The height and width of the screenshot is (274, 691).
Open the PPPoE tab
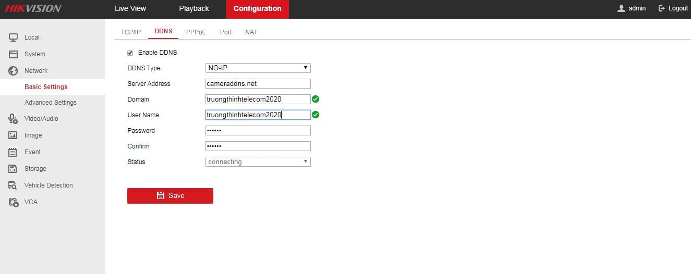[x=196, y=32]
